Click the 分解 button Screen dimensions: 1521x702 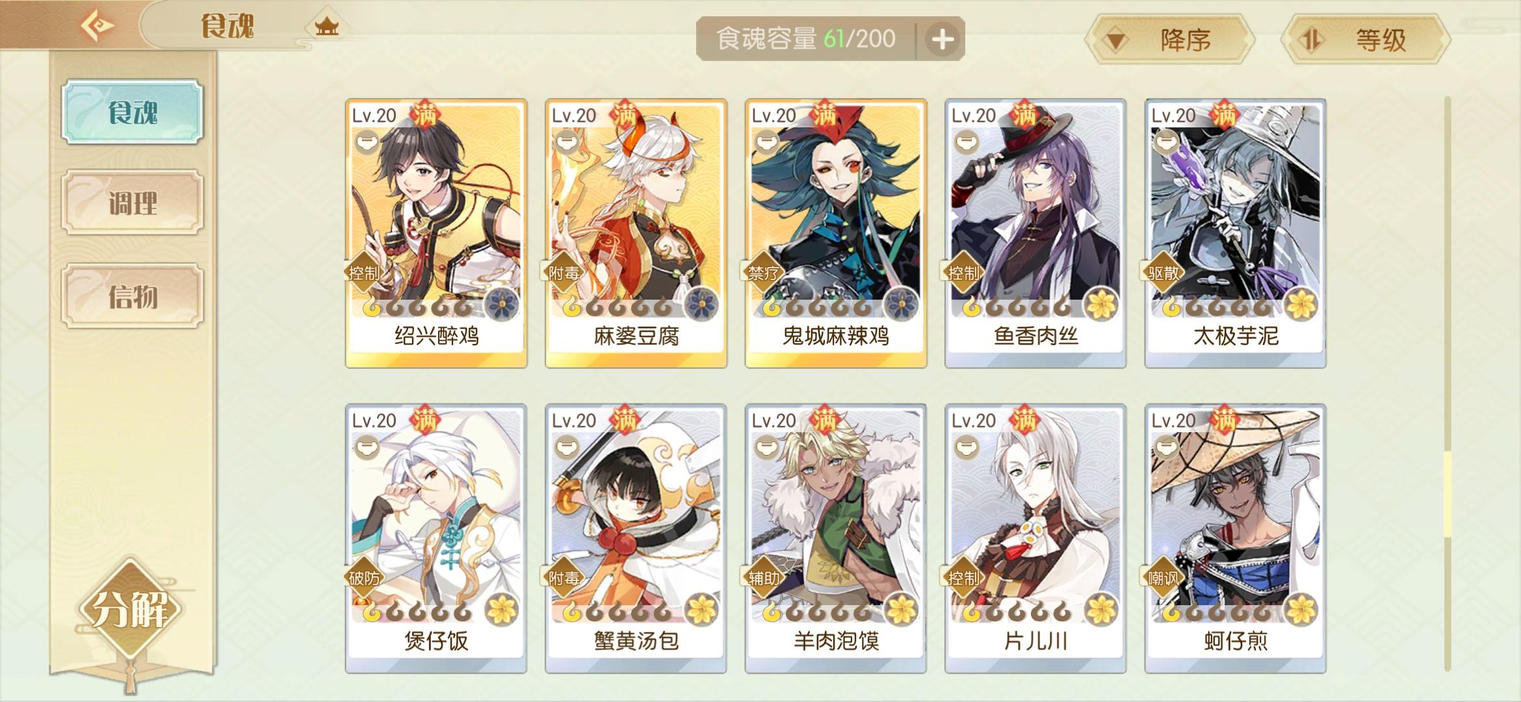(131, 609)
